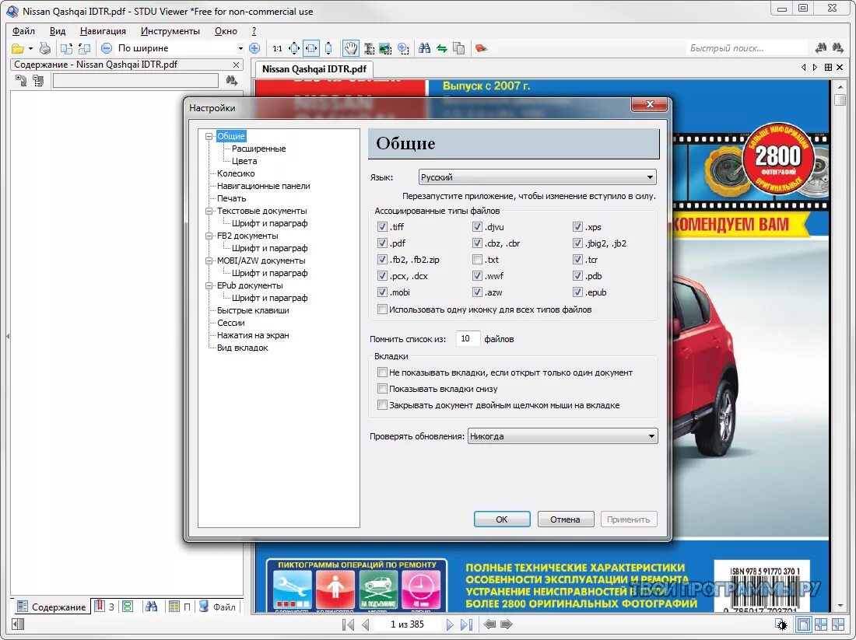Click the Отмена button
The image size is (856, 640).
pyautogui.click(x=565, y=519)
